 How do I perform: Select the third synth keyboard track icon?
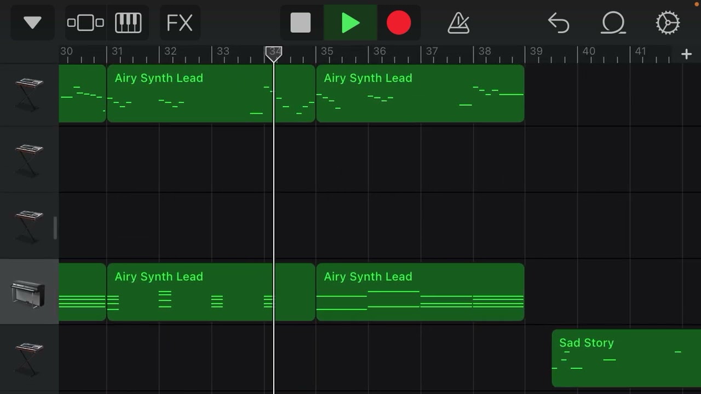click(x=29, y=226)
